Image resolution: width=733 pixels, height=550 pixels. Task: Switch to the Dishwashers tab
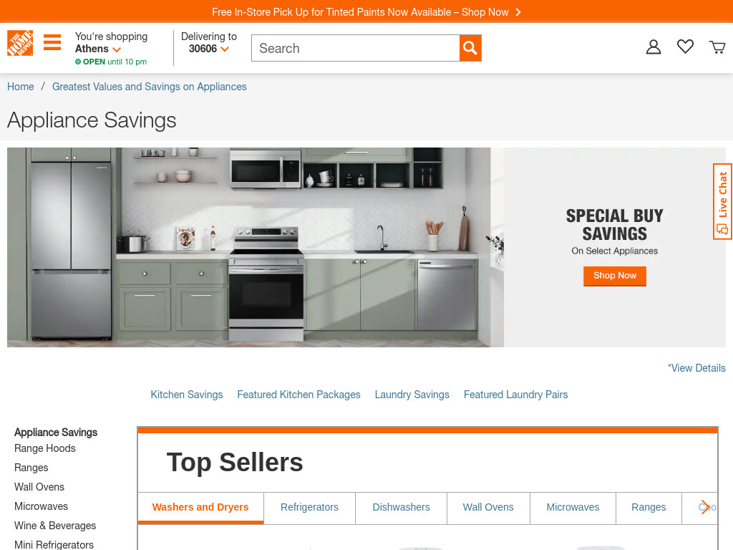click(401, 508)
